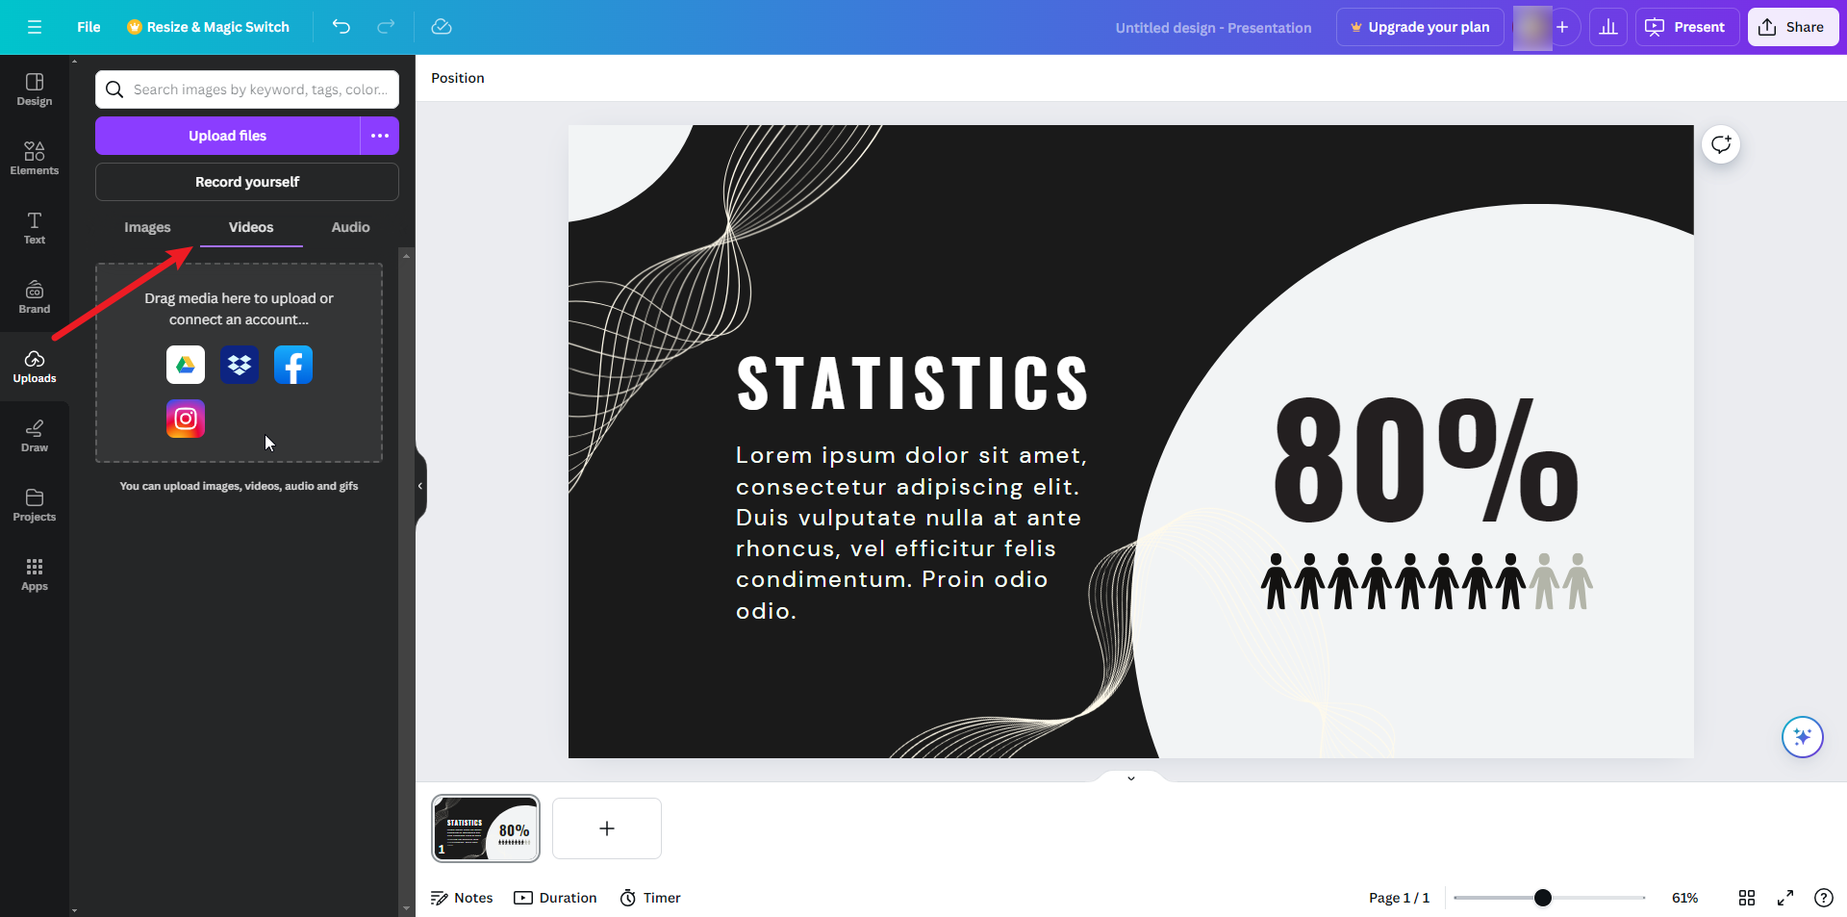Open the analytics chart icon
Screen dimensions: 1847x917
(1608, 27)
